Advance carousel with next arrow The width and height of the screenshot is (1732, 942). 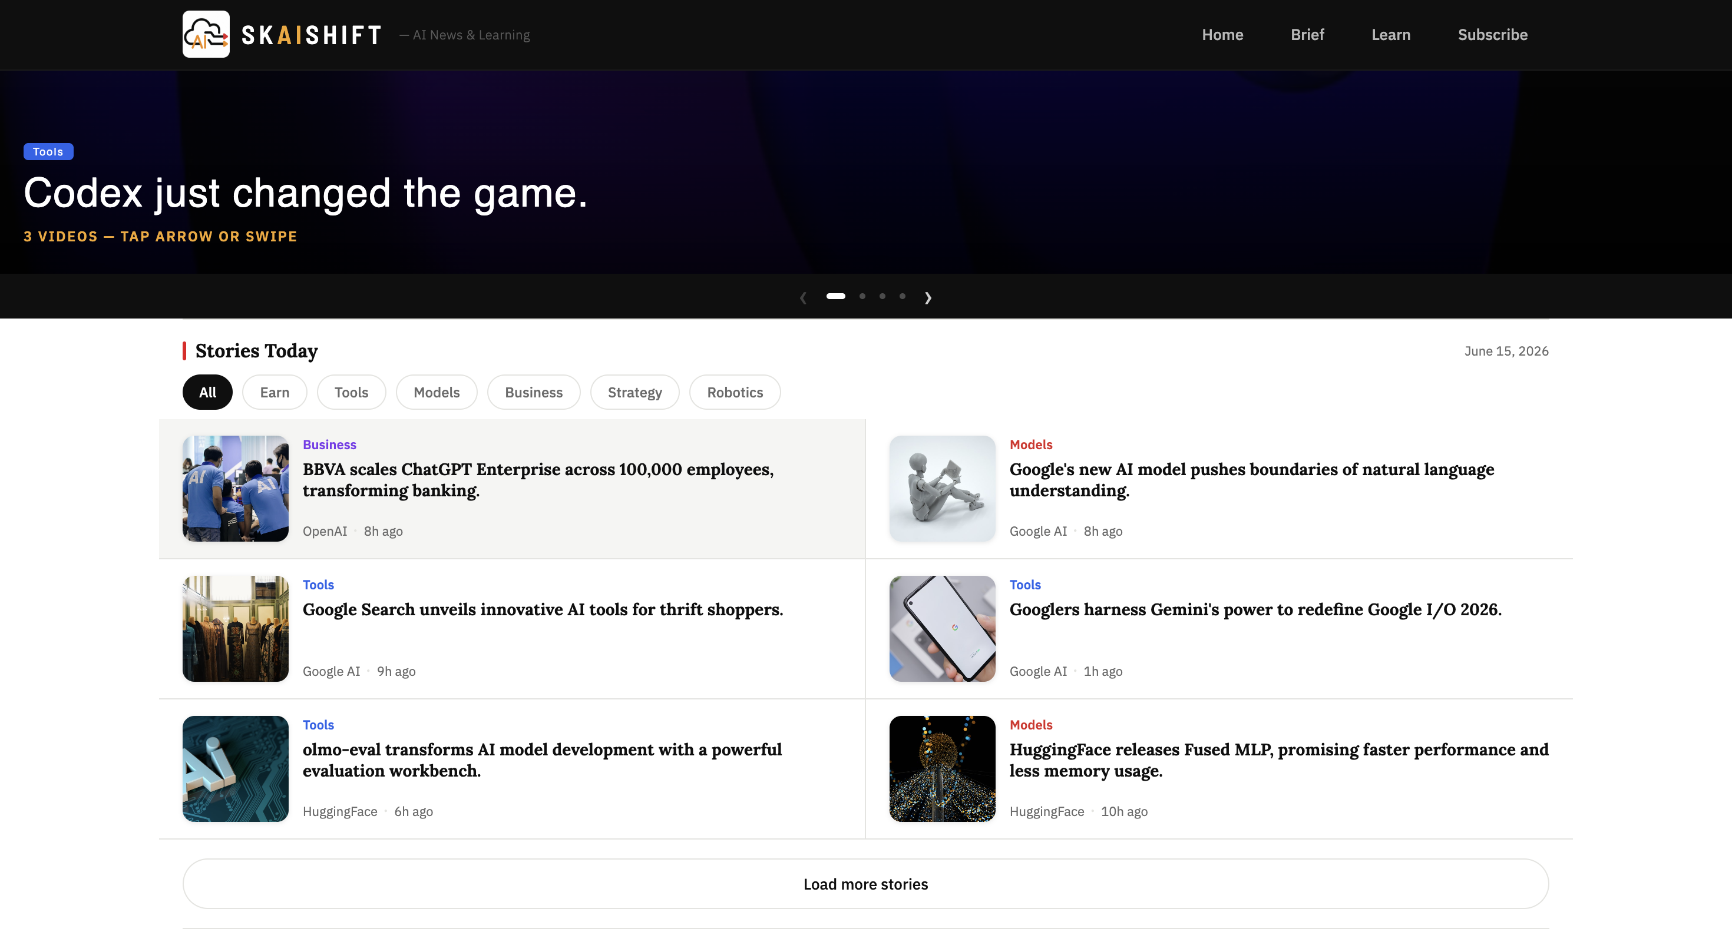pos(928,297)
